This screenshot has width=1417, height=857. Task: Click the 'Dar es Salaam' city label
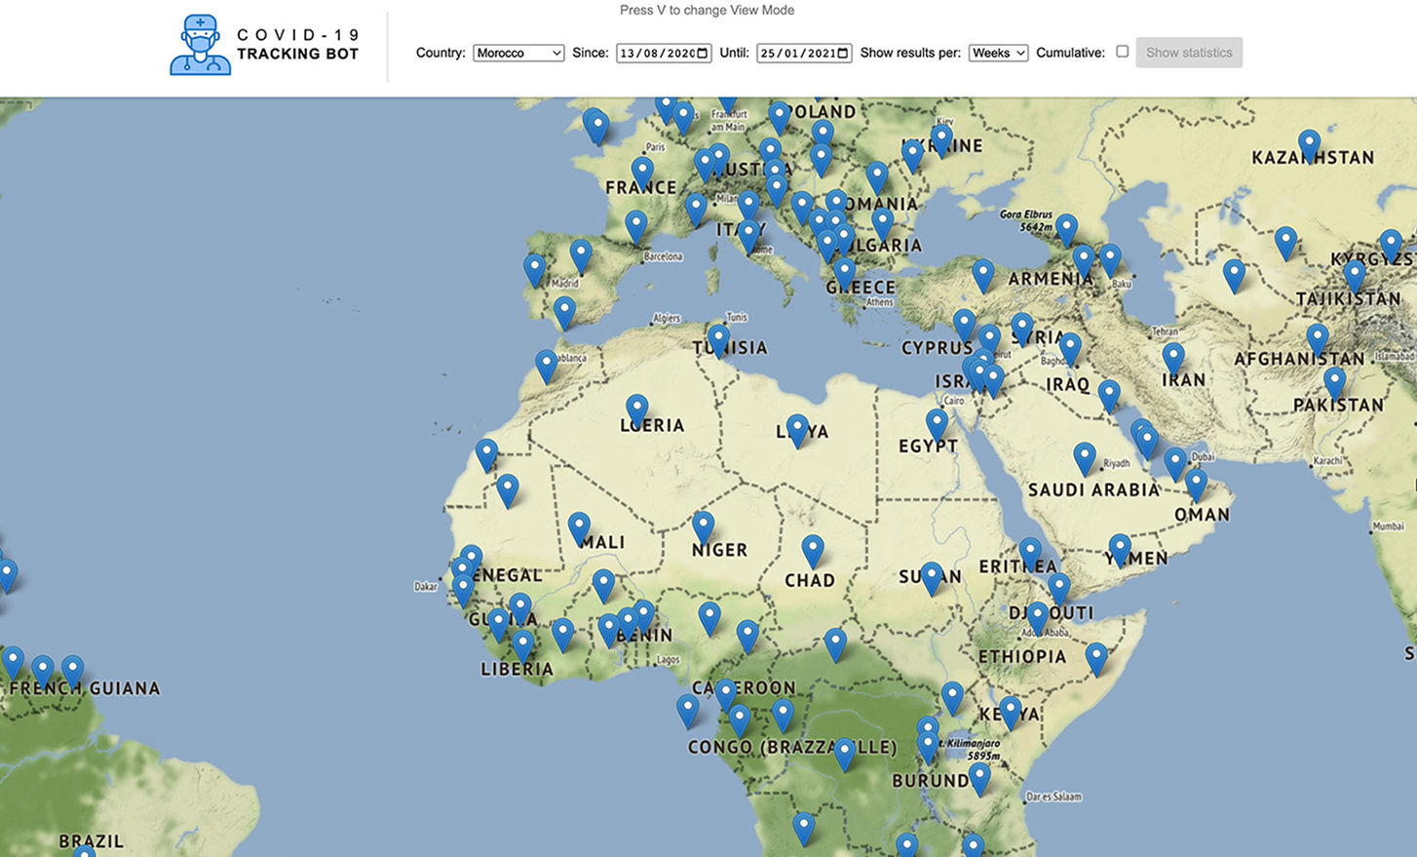click(1053, 797)
